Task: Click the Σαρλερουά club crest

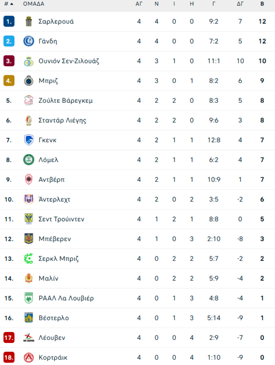Action: click(29, 21)
